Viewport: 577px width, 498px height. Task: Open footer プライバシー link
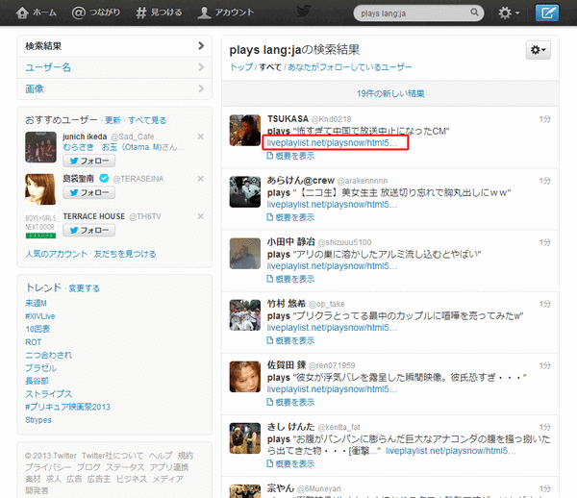click(x=48, y=467)
